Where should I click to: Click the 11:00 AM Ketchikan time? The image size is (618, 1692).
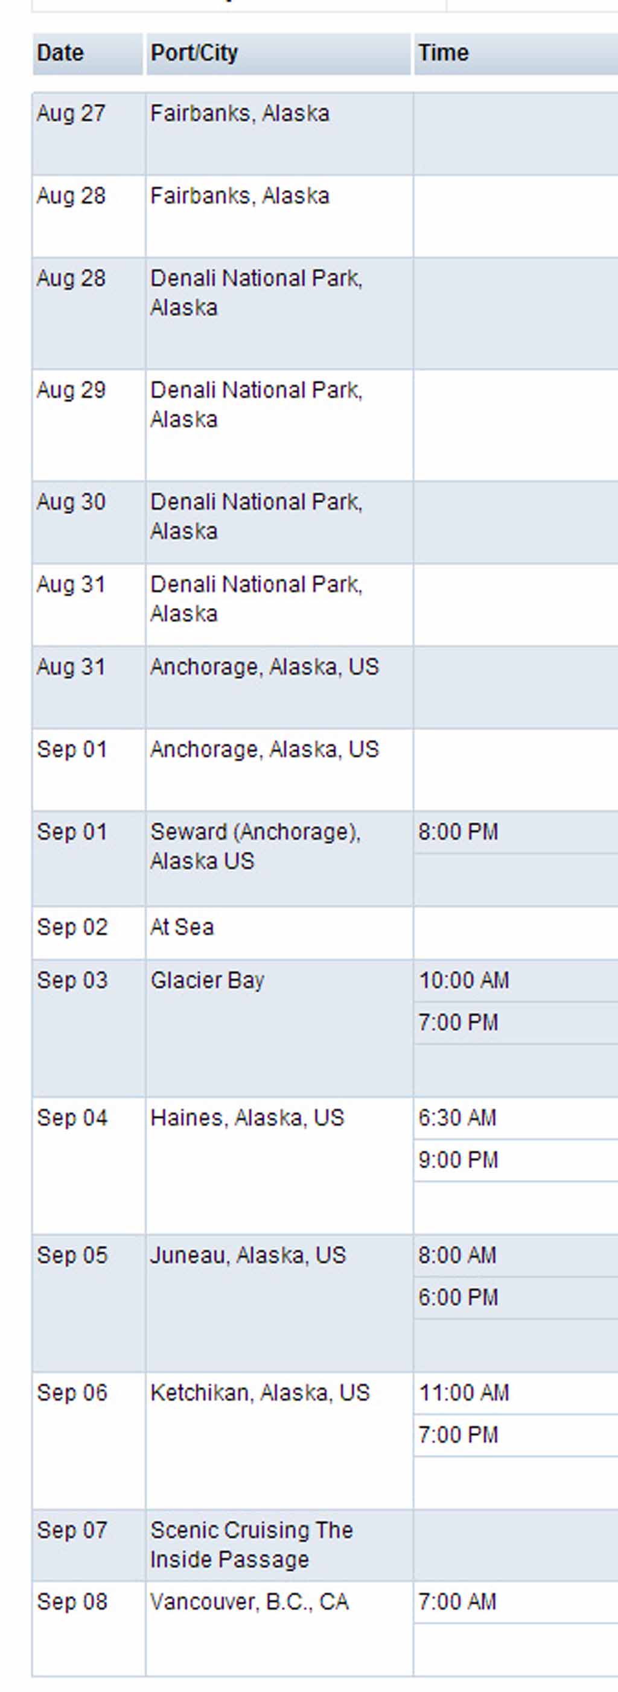coord(464,1392)
